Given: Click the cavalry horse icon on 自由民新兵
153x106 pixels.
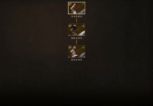Looking at the screenshot, I should [70, 4].
